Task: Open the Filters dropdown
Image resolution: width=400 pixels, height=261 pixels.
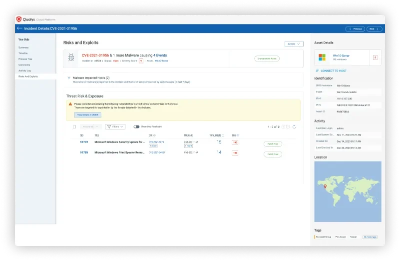Action: pyautogui.click(x=115, y=126)
